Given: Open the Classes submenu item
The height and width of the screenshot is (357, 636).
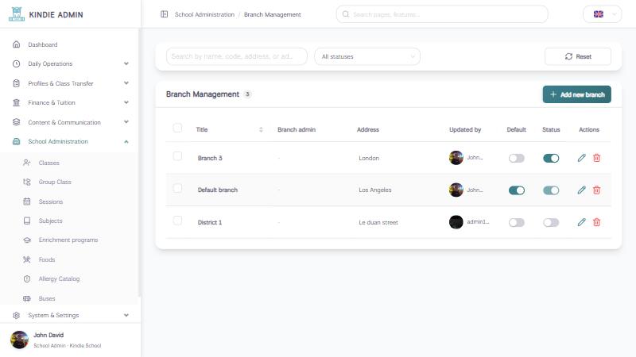Looking at the screenshot, I should (x=49, y=163).
